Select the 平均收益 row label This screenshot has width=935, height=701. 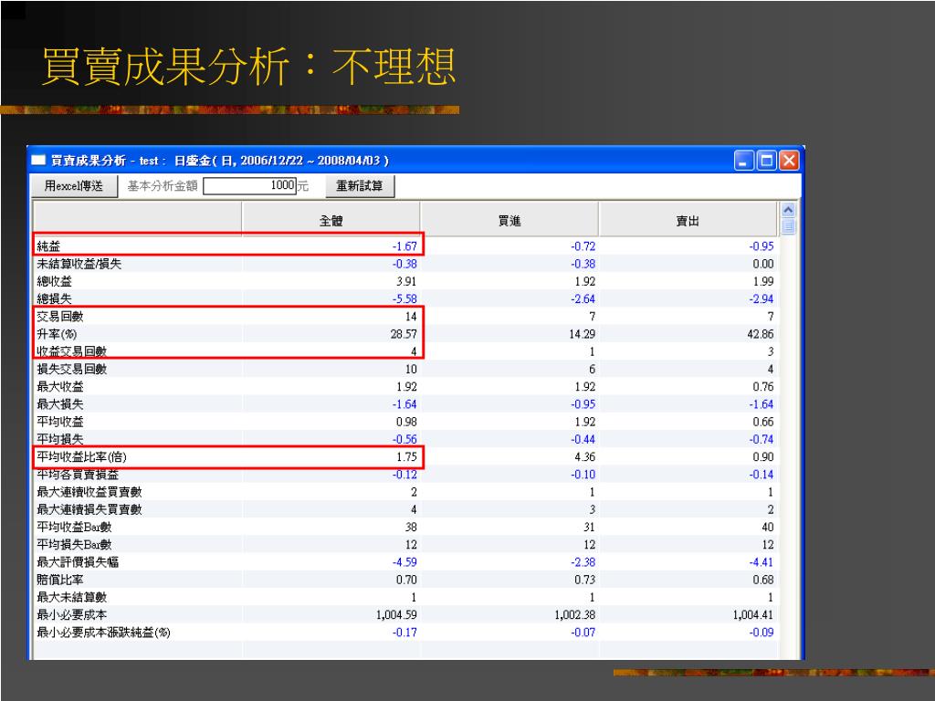[x=60, y=422]
